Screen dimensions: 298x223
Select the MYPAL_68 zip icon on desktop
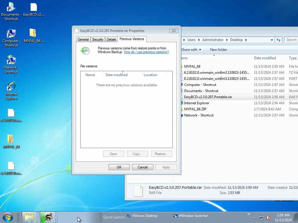pyautogui.click(x=34, y=36)
